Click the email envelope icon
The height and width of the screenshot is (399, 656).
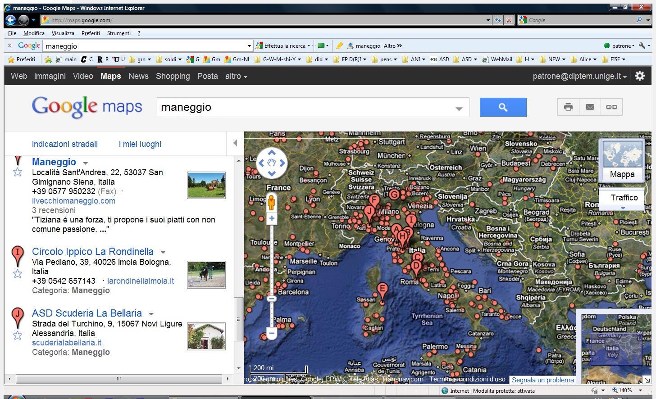tap(590, 107)
